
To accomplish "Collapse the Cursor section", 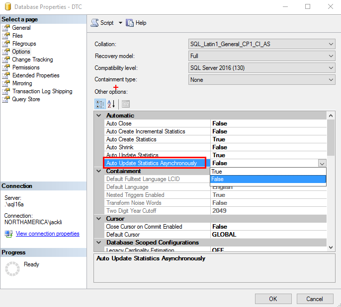I will click(99, 219).
